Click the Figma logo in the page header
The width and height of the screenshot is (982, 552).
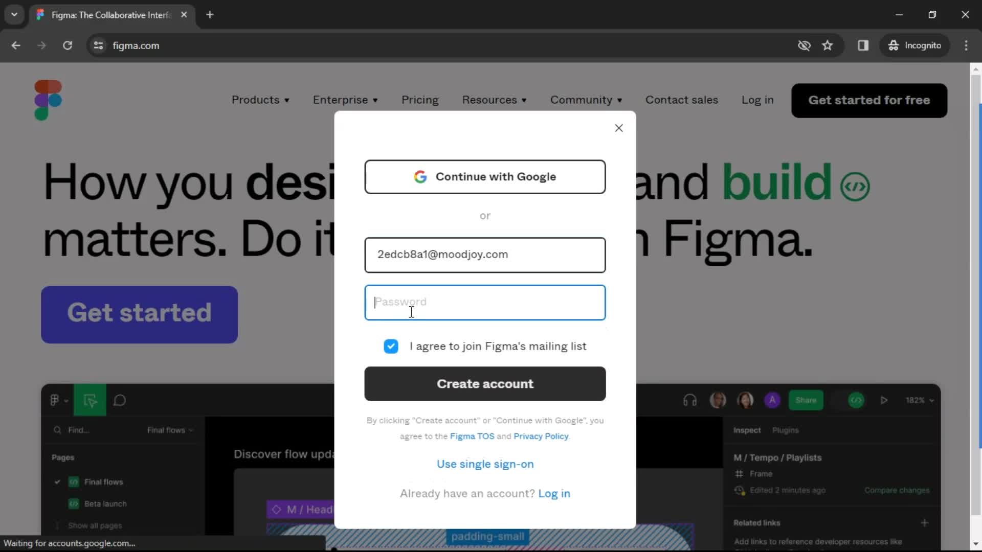(48, 100)
